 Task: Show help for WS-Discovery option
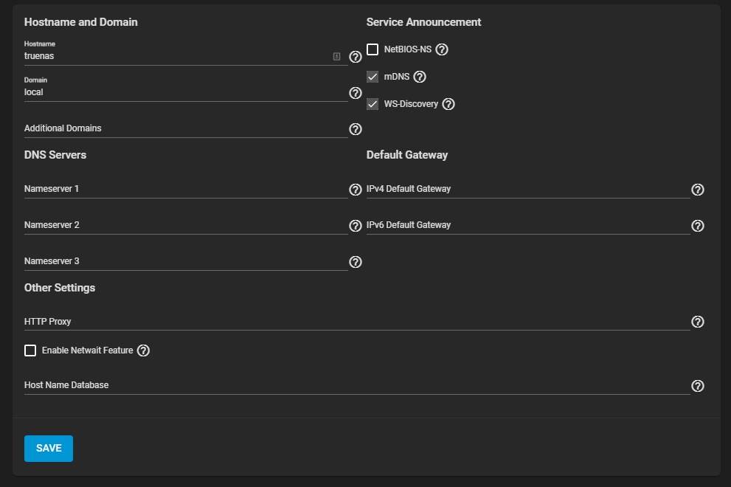448,104
